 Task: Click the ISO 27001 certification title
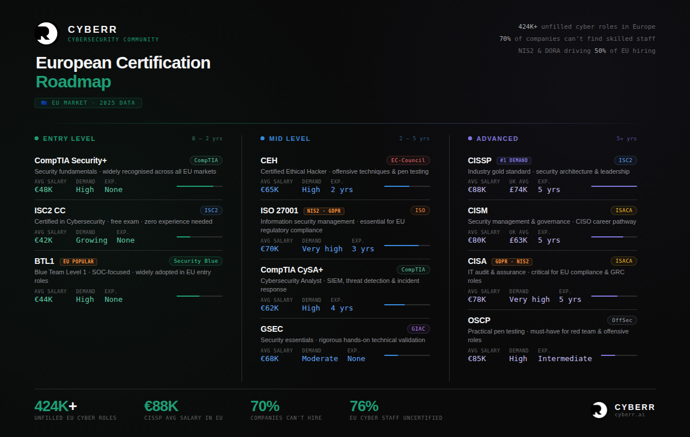click(x=279, y=210)
